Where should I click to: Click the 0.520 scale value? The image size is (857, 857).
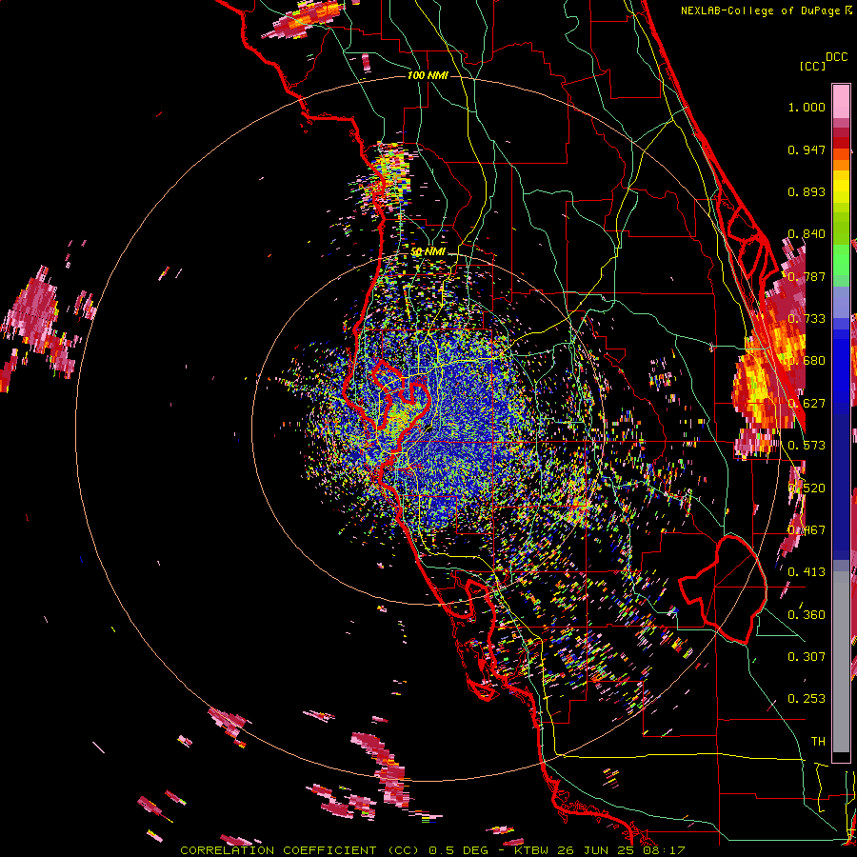[807, 488]
